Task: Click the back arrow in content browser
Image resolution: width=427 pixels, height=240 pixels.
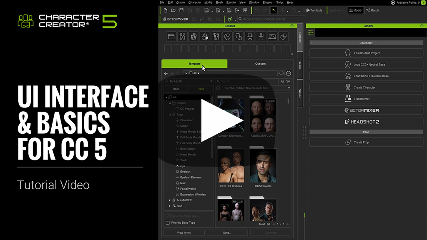Action: [x=166, y=73]
